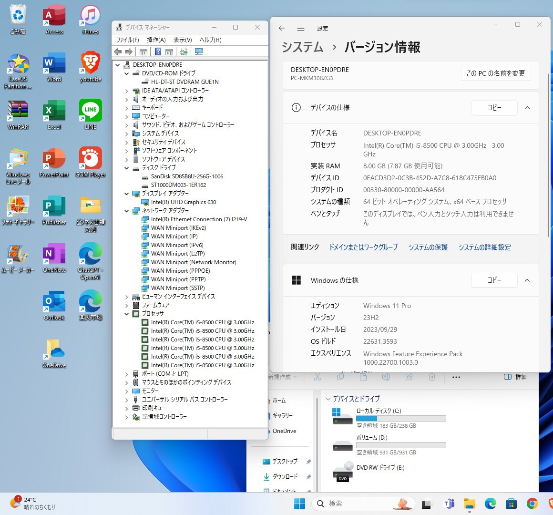Screen dimensions: 553x515
Task: Open Microsoft Teams from the taskbar
Action: point(449,504)
